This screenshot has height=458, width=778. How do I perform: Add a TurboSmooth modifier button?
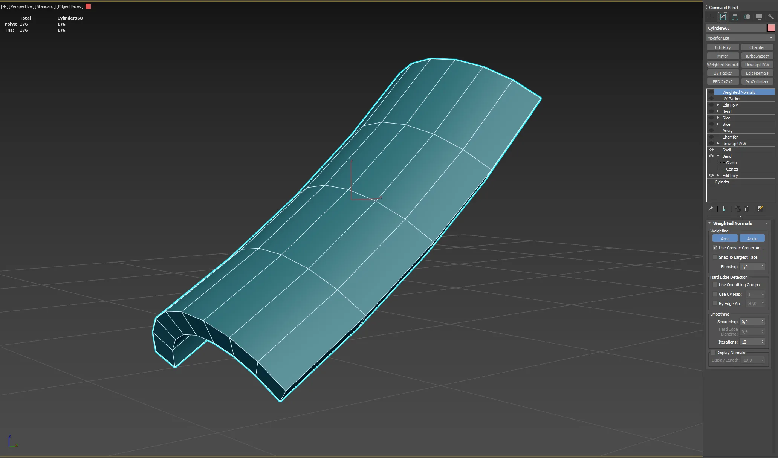(x=757, y=56)
